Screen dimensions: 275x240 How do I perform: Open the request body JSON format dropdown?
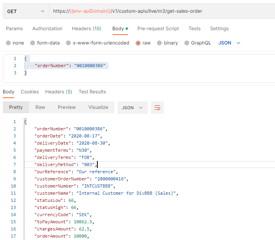click(x=229, y=43)
